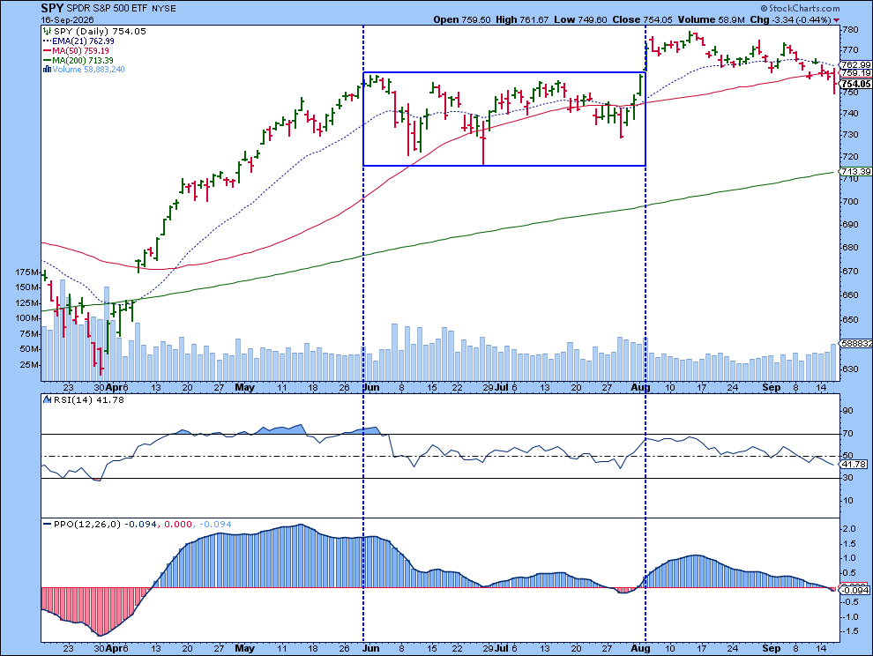Click the bold SPY ticker symbol title
Image resolution: width=873 pixels, height=656 pixels.
point(52,8)
